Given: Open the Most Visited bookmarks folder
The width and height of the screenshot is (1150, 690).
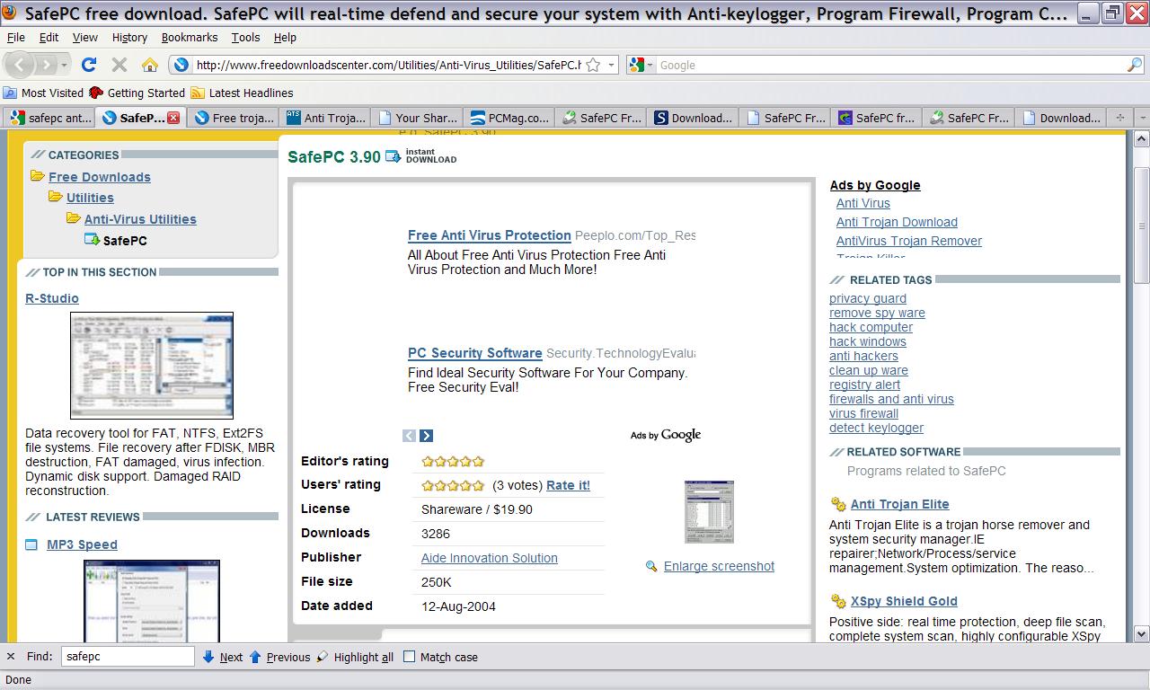Looking at the screenshot, I should (43, 93).
